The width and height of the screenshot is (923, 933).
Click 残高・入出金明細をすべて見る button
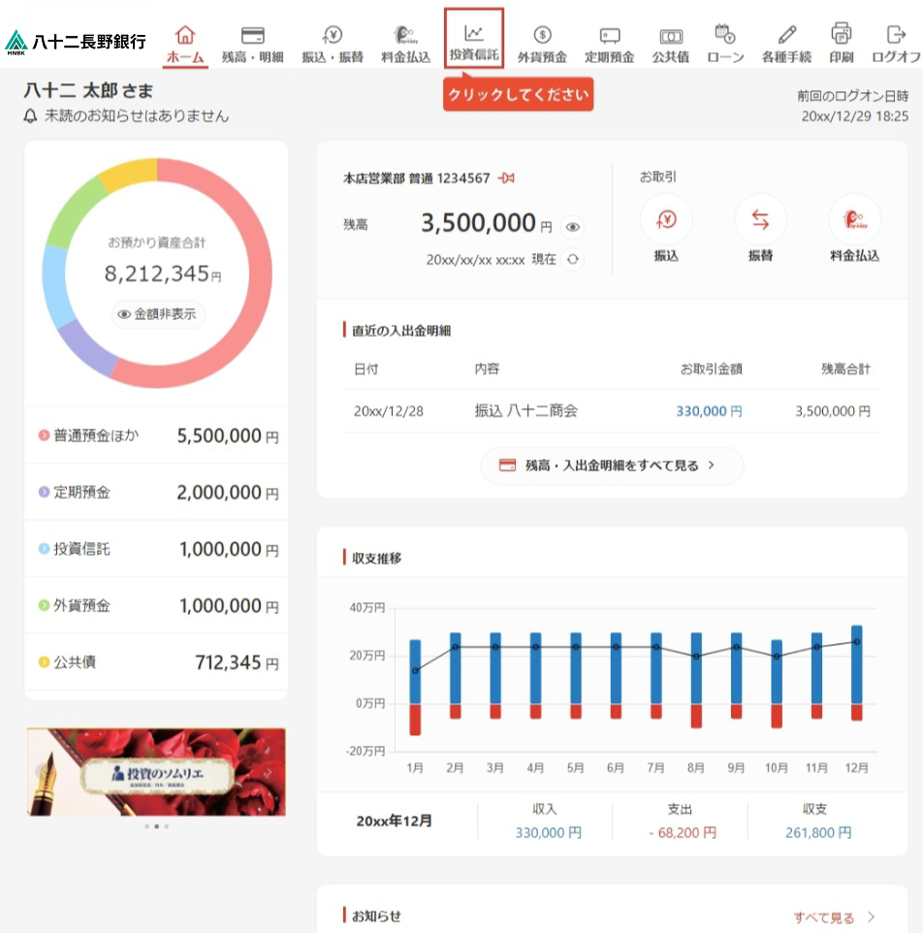pyautogui.click(x=612, y=466)
